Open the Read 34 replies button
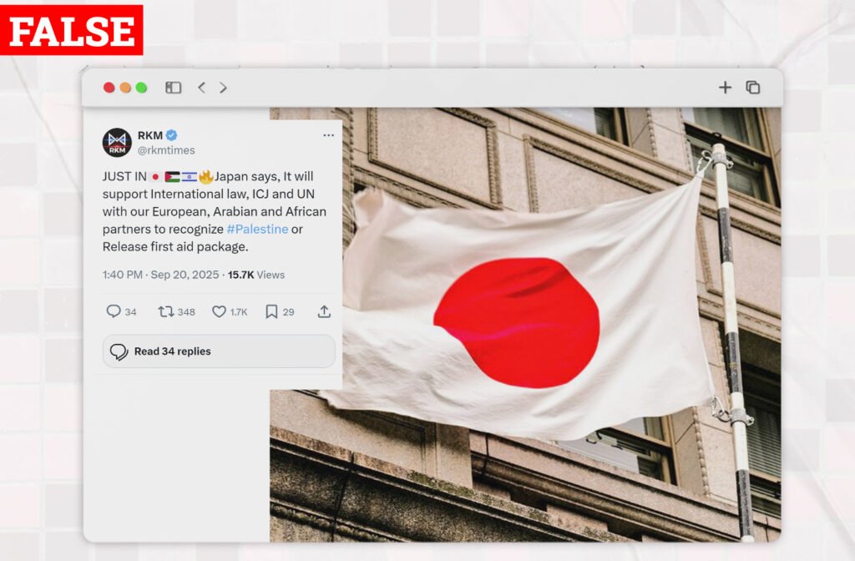The height and width of the screenshot is (561, 855). pyautogui.click(x=219, y=351)
